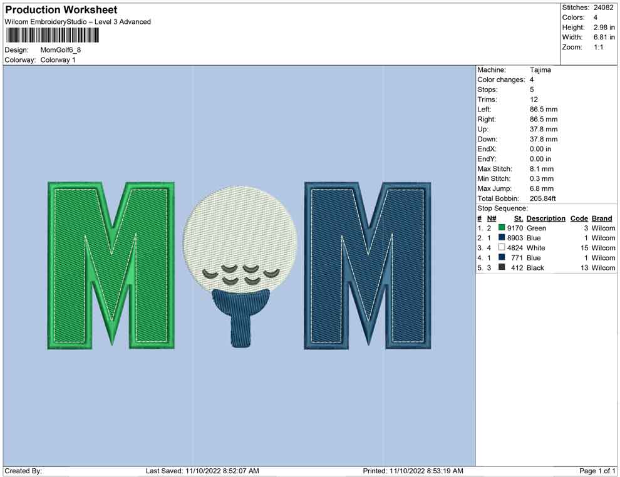
Task: Click the Brand column header
Action: point(602,218)
